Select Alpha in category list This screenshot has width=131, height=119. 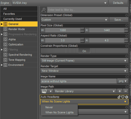[19, 39]
